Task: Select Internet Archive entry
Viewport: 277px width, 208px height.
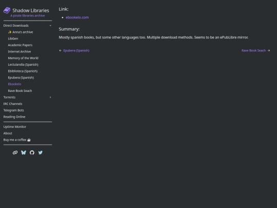Action: (19, 52)
